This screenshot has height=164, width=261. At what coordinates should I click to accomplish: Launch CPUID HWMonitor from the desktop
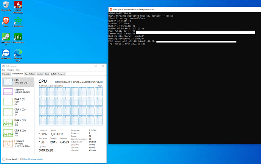[x=18, y=5]
